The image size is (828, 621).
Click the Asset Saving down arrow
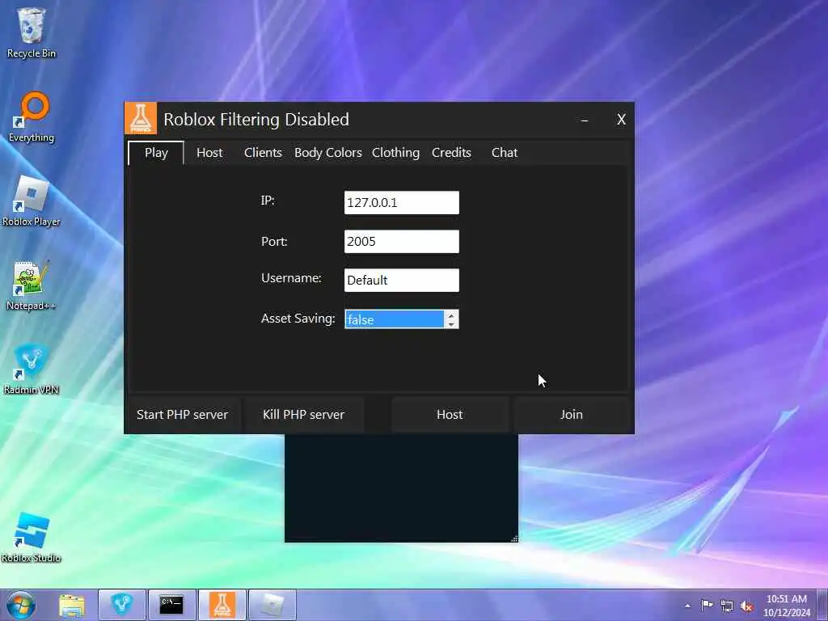coord(451,323)
